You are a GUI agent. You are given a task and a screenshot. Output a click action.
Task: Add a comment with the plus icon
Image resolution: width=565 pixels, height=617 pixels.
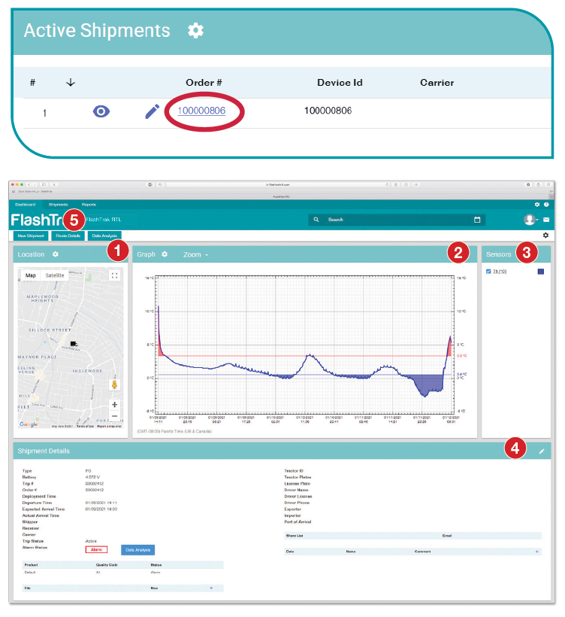536,552
